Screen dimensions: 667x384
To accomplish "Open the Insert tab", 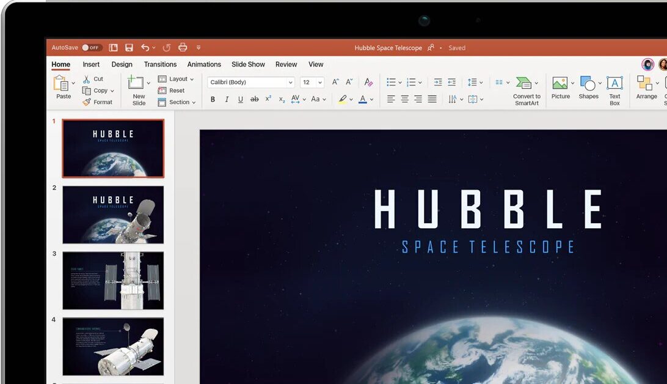I will point(91,64).
